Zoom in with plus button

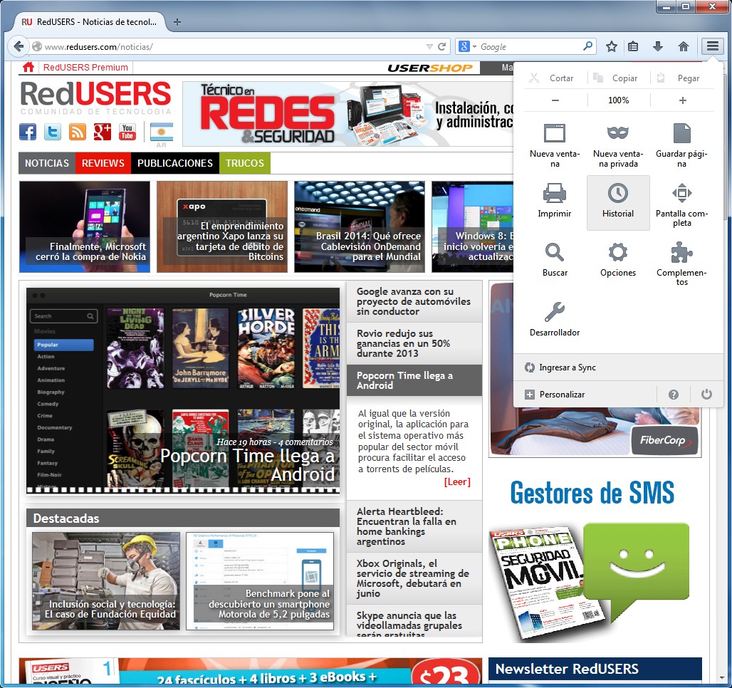683,100
